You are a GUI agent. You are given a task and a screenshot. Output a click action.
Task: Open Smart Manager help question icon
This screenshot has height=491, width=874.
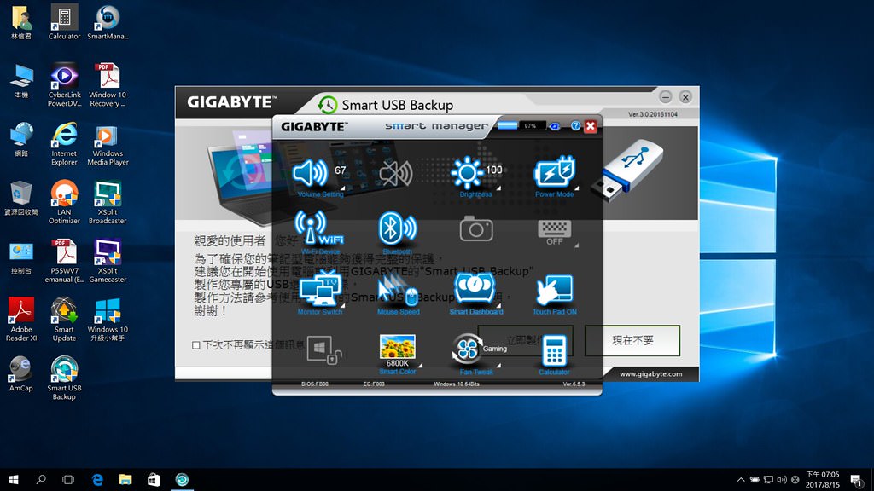[576, 126]
